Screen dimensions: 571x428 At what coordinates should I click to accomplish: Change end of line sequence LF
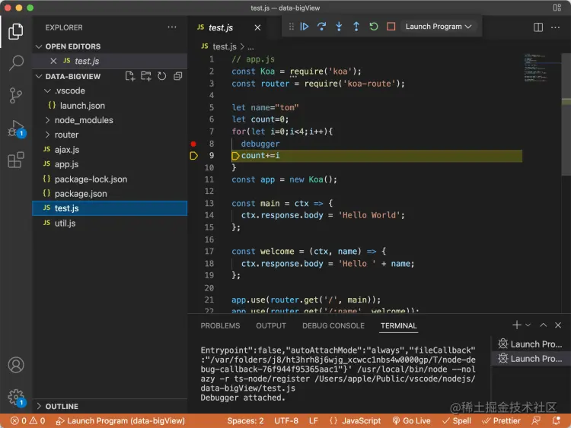tap(314, 420)
